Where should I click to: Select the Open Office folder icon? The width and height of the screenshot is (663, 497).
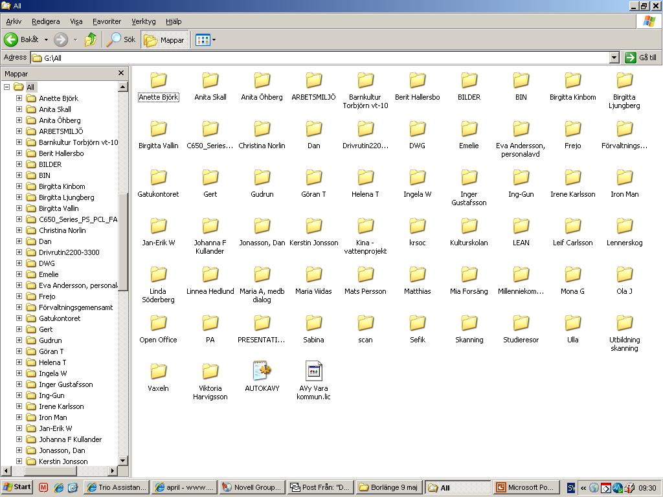158,323
